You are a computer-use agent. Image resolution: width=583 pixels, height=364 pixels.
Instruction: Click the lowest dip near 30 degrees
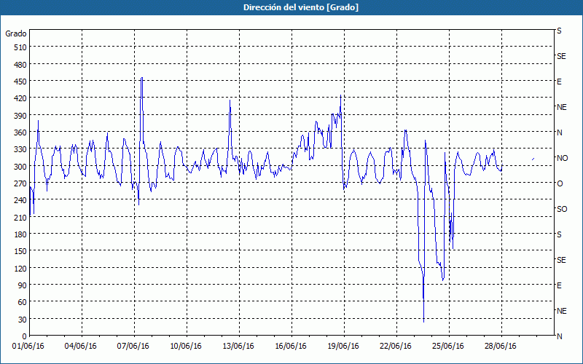[423, 321]
